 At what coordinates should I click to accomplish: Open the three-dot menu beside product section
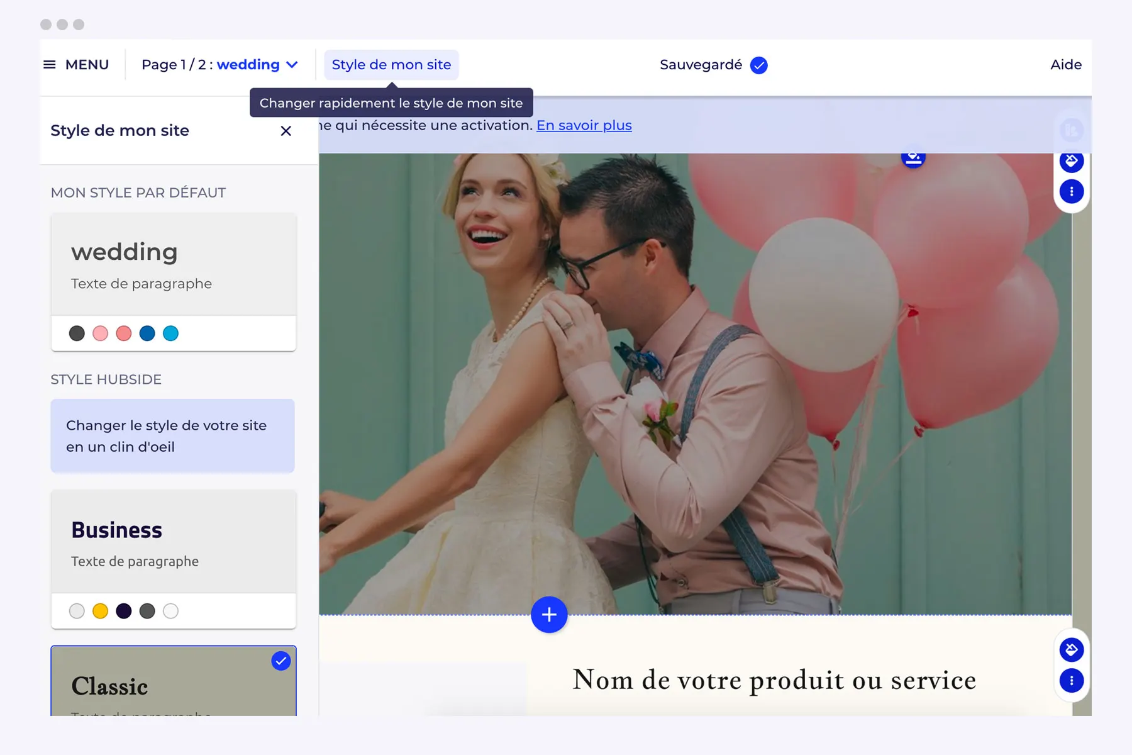(x=1072, y=680)
